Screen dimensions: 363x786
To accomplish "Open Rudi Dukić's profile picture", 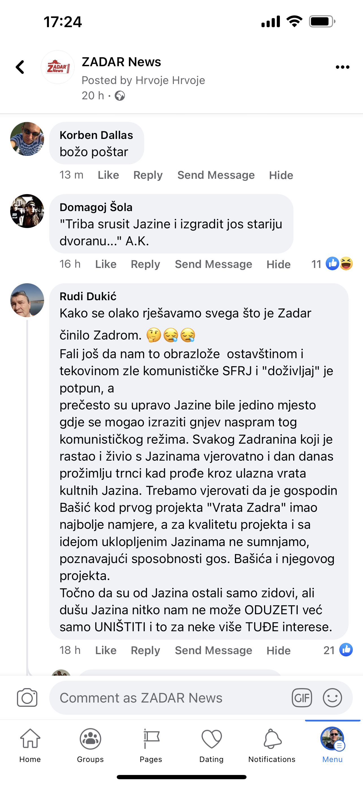I will pos(27,300).
